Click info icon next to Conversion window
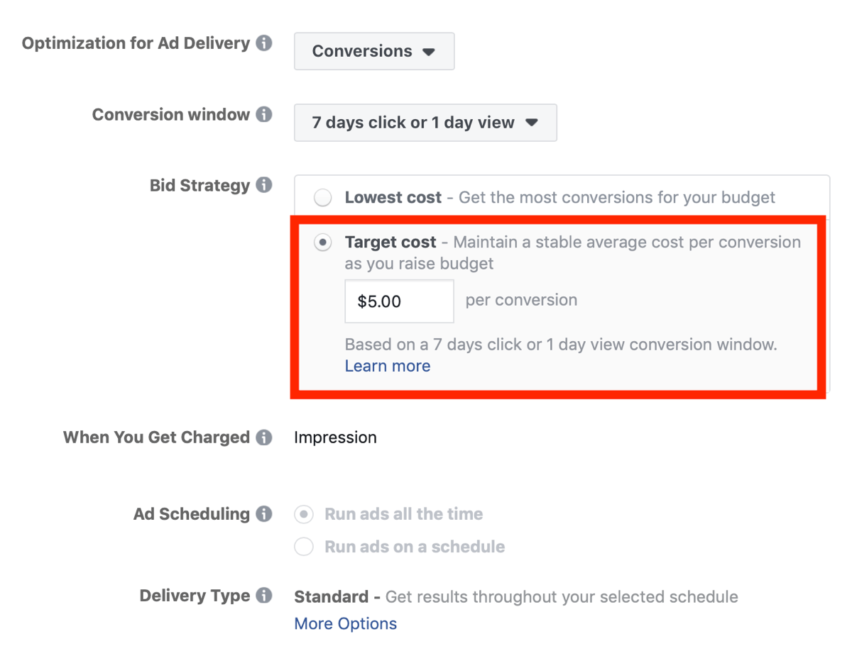Viewport: 852px width, 646px height. (x=264, y=114)
